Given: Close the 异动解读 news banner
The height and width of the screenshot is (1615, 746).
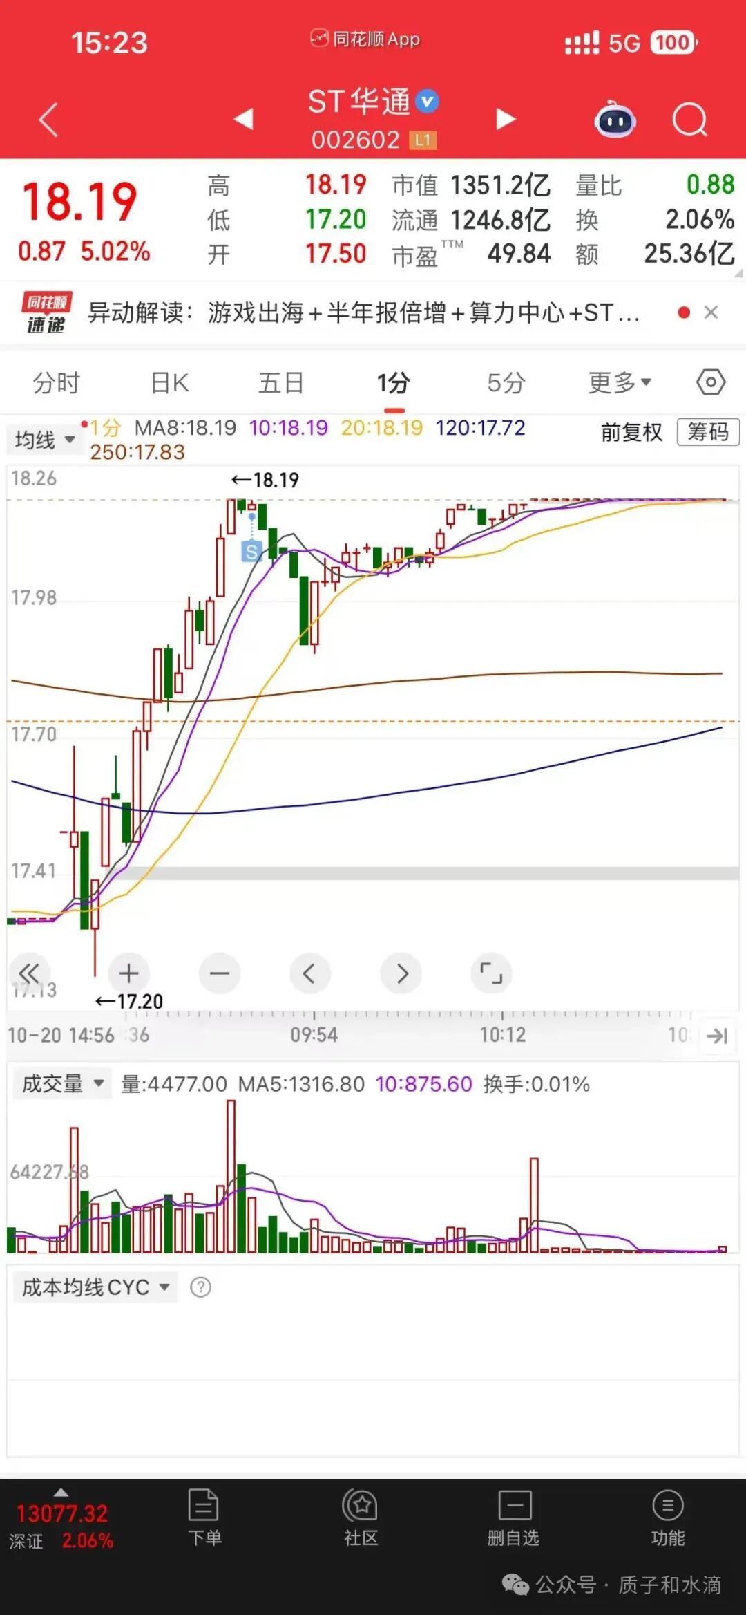Looking at the screenshot, I should click(x=711, y=312).
